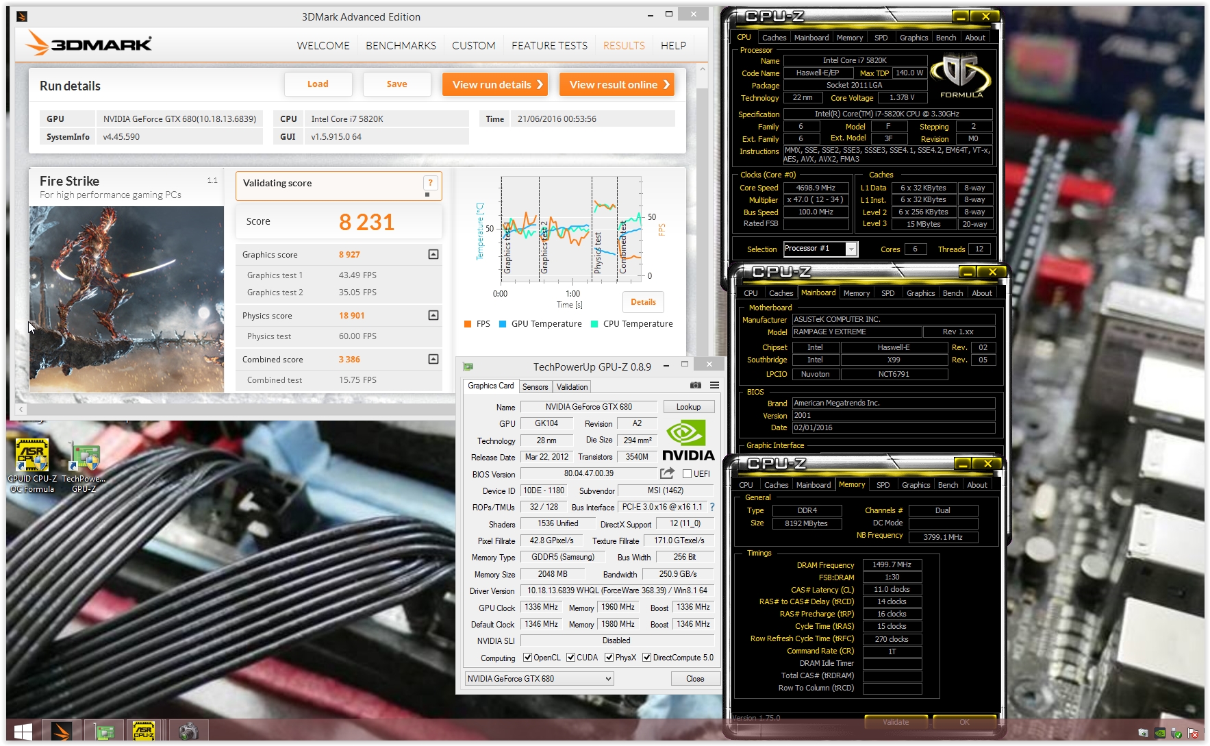The height and width of the screenshot is (746, 1210).
Task: Open the Windows Start menu
Action: pos(23,732)
